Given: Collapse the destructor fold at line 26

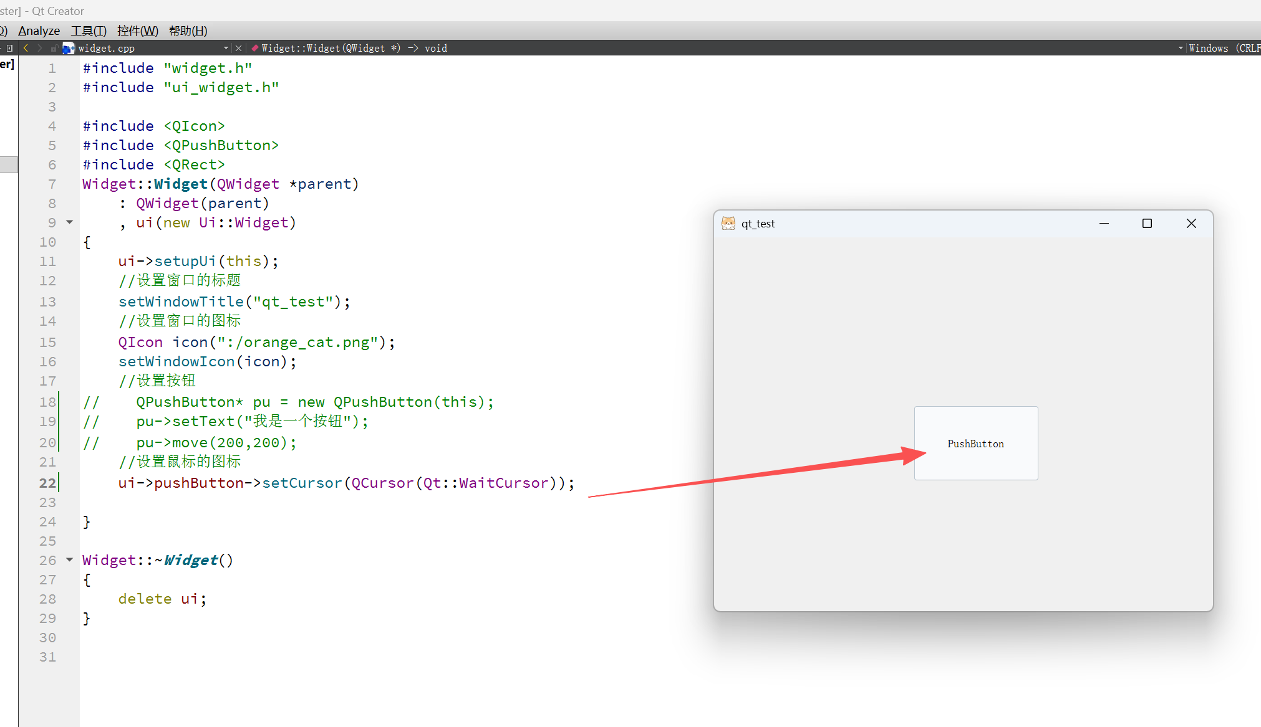Looking at the screenshot, I should pyautogui.click(x=70, y=559).
